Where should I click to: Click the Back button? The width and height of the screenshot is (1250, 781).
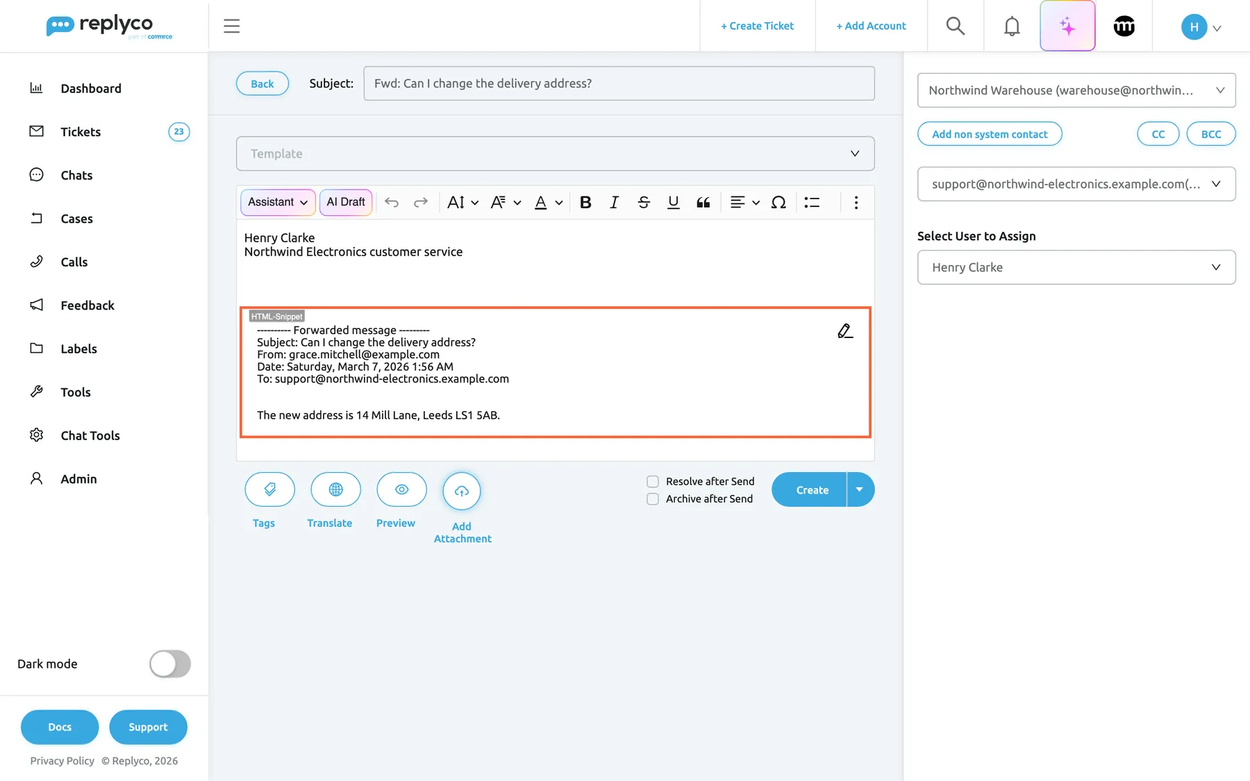(262, 83)
